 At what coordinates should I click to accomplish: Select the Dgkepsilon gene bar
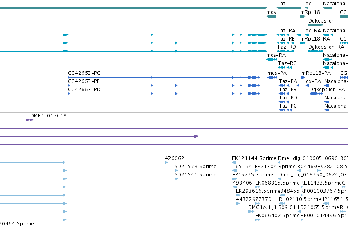point(316,25)
